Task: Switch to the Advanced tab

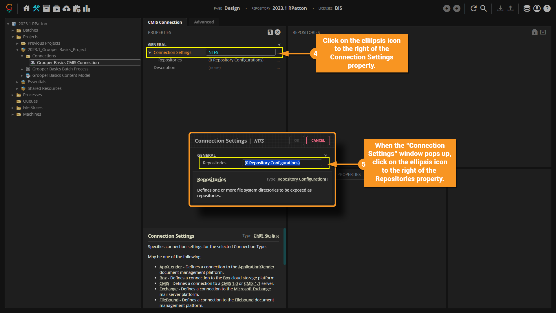Action: pos(204,22)
